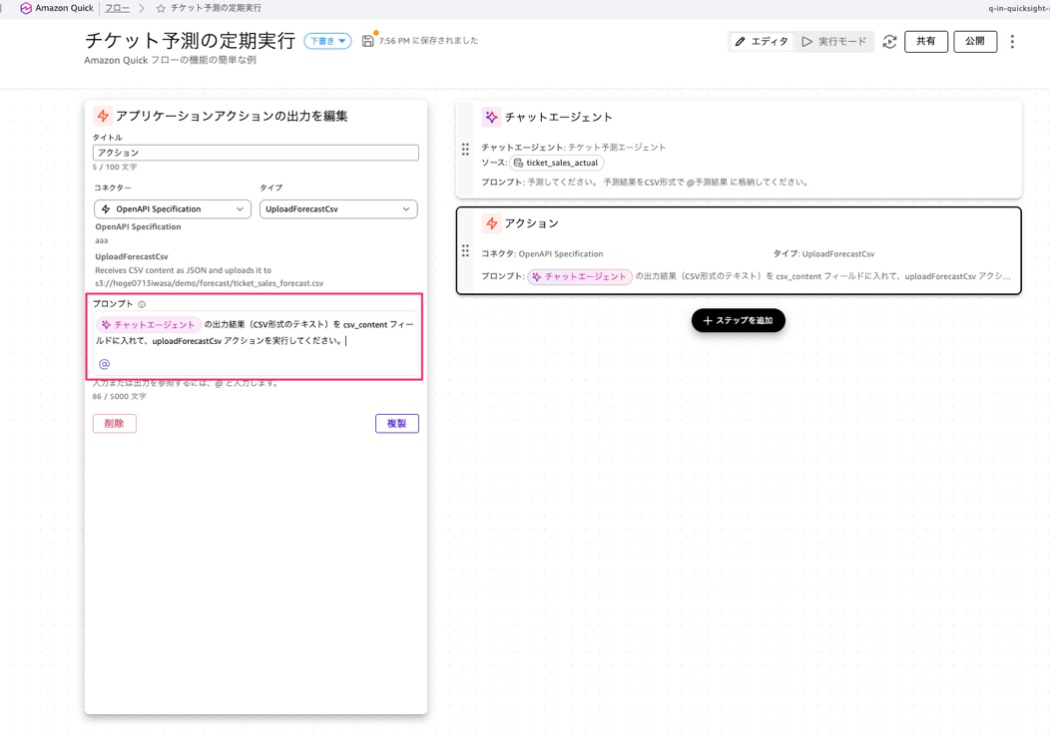Open the UploadForecastCsv type dropdown
Viewport: 1050px width, 745px height.
tap(338, 208)
